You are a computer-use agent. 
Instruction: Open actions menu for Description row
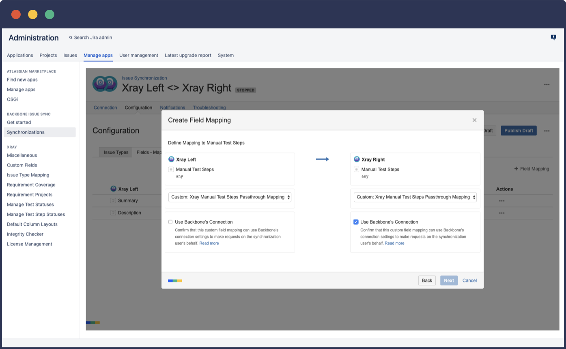(x=502, y=213)
